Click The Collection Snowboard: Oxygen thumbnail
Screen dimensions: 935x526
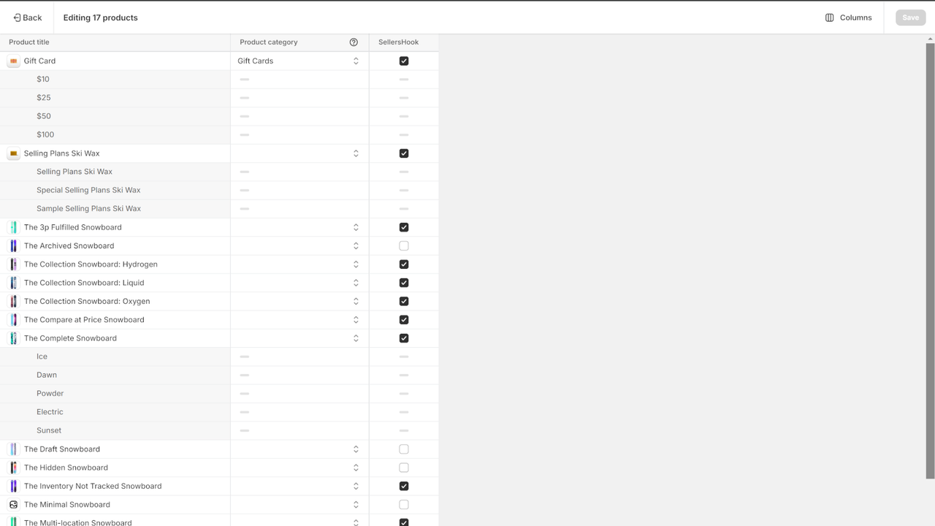pos(13,301)
